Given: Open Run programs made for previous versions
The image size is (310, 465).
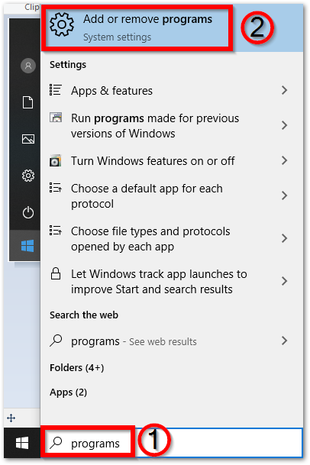Looking at the screenshot, I should [x=172, y=126].
